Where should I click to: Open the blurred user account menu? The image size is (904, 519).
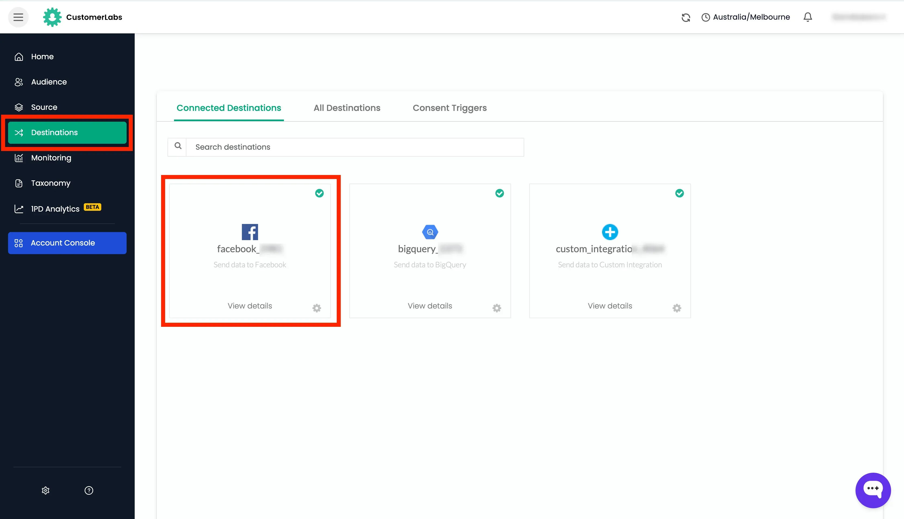click(859, 17)
